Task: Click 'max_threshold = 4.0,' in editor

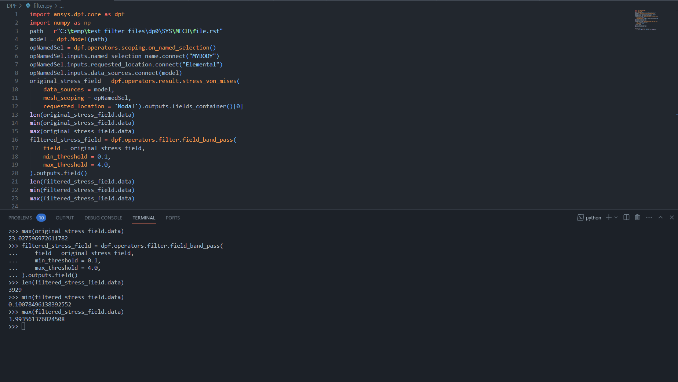Action: [77, 165]
